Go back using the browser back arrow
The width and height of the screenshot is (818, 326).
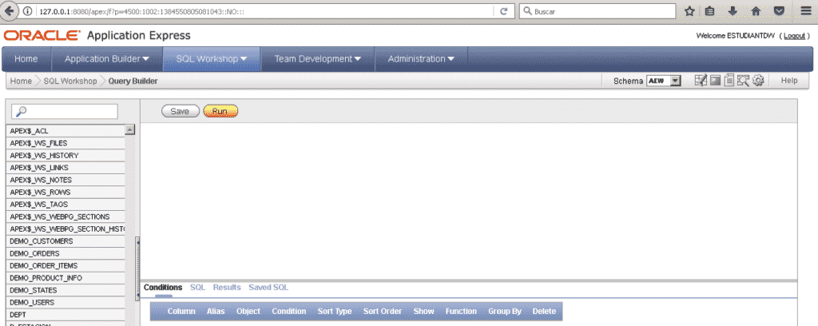pyautogui.click(x=10, y=11)
